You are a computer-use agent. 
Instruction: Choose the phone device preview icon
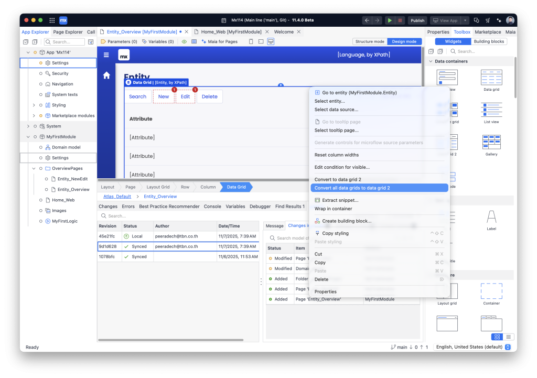(x=251, y=41)
